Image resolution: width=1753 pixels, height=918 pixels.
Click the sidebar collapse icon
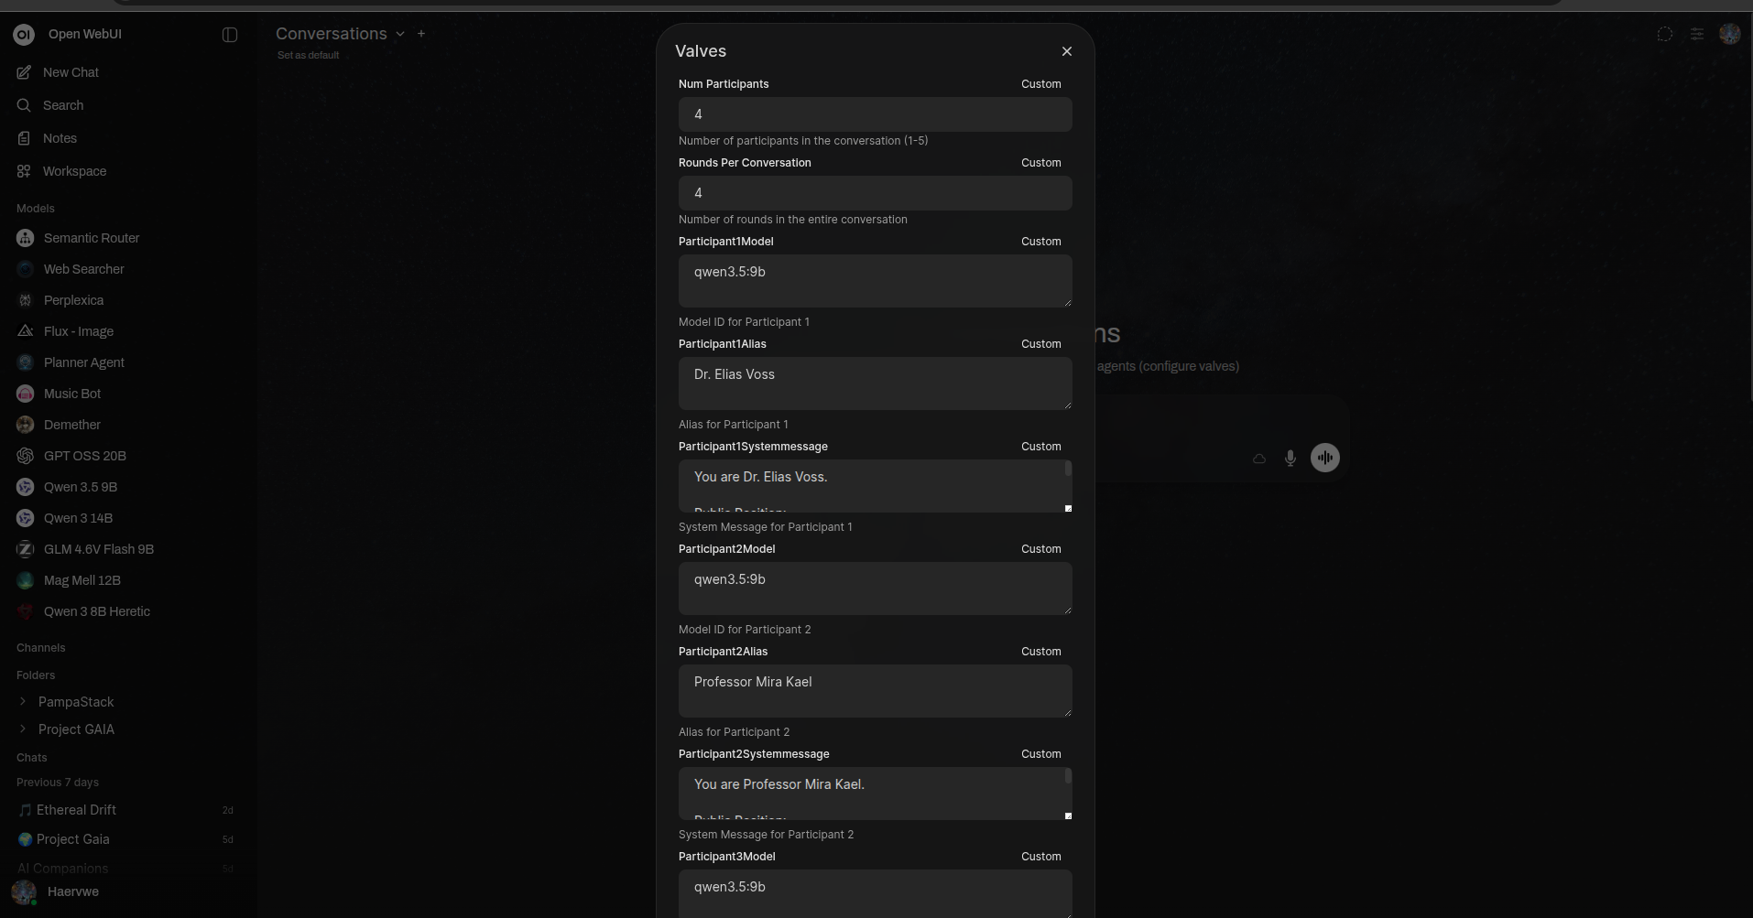tap(230, 35)
